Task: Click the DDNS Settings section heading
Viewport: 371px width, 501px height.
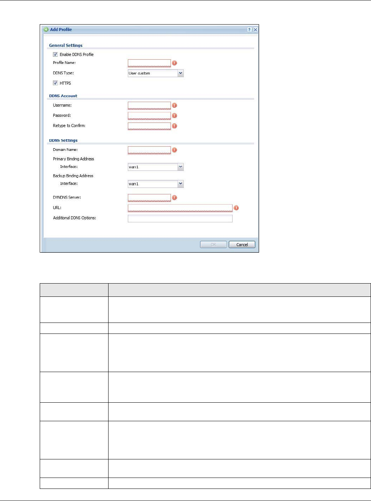Action: click(x=63, y=140)
